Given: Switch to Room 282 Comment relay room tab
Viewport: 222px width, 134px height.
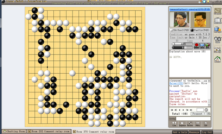Looking at the screenshot, I should [x=49, y=131].
